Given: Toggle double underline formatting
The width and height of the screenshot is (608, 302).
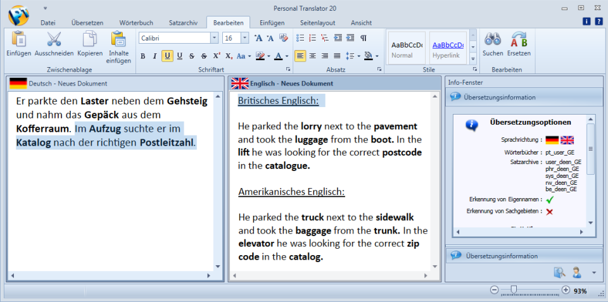Looking at the screenshot, I should (179, 56).
